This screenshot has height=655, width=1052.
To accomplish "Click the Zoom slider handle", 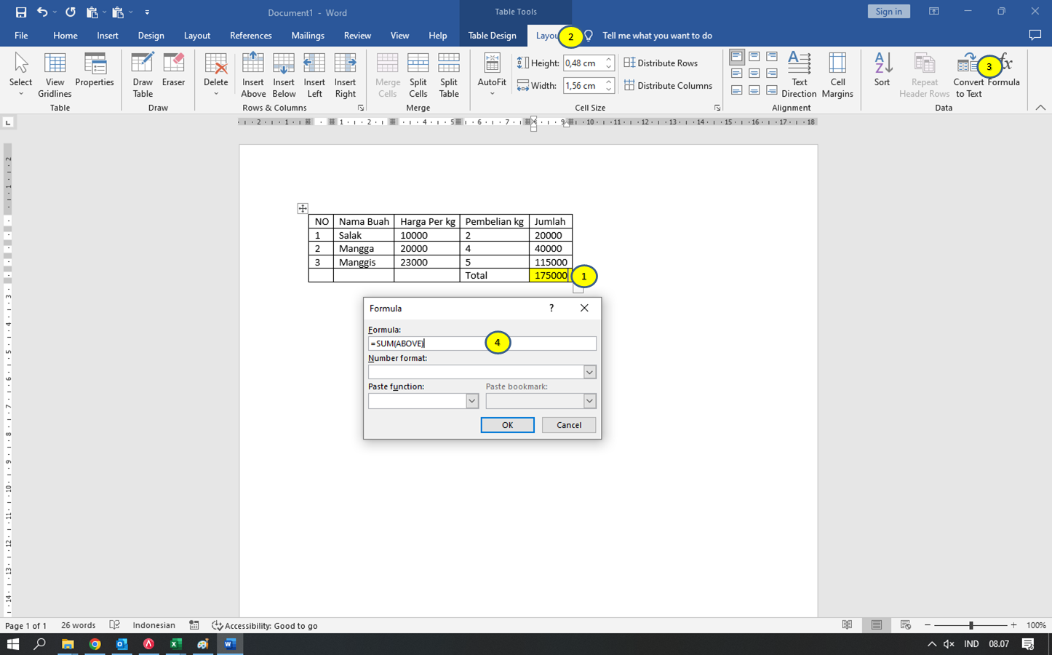I will pos(971,626).
